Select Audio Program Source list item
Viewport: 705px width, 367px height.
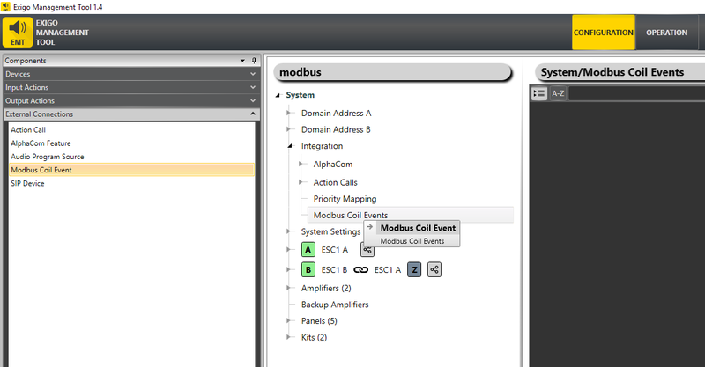48,157
